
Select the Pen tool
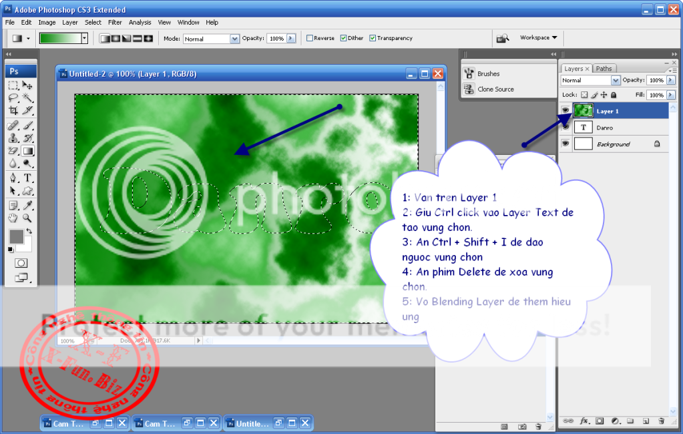pyautogui.click(x=13, y=178)
